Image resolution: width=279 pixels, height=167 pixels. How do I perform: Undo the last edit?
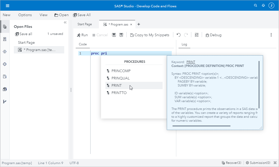179,35
